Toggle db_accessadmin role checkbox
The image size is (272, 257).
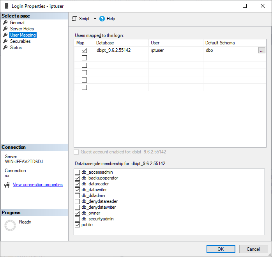tap(78, 172)
